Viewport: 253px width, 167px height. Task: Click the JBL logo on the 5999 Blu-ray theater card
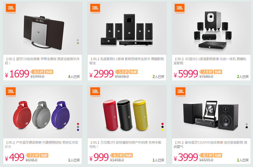click(x=180, y=9)
